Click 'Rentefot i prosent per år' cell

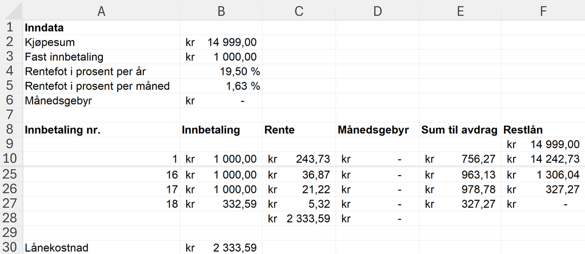pyautogui.click(x=101, y=72)
